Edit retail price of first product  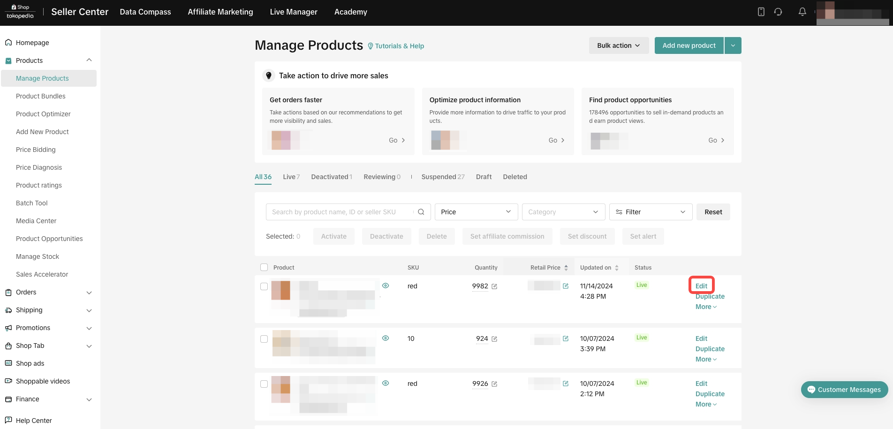pos(566,286)
